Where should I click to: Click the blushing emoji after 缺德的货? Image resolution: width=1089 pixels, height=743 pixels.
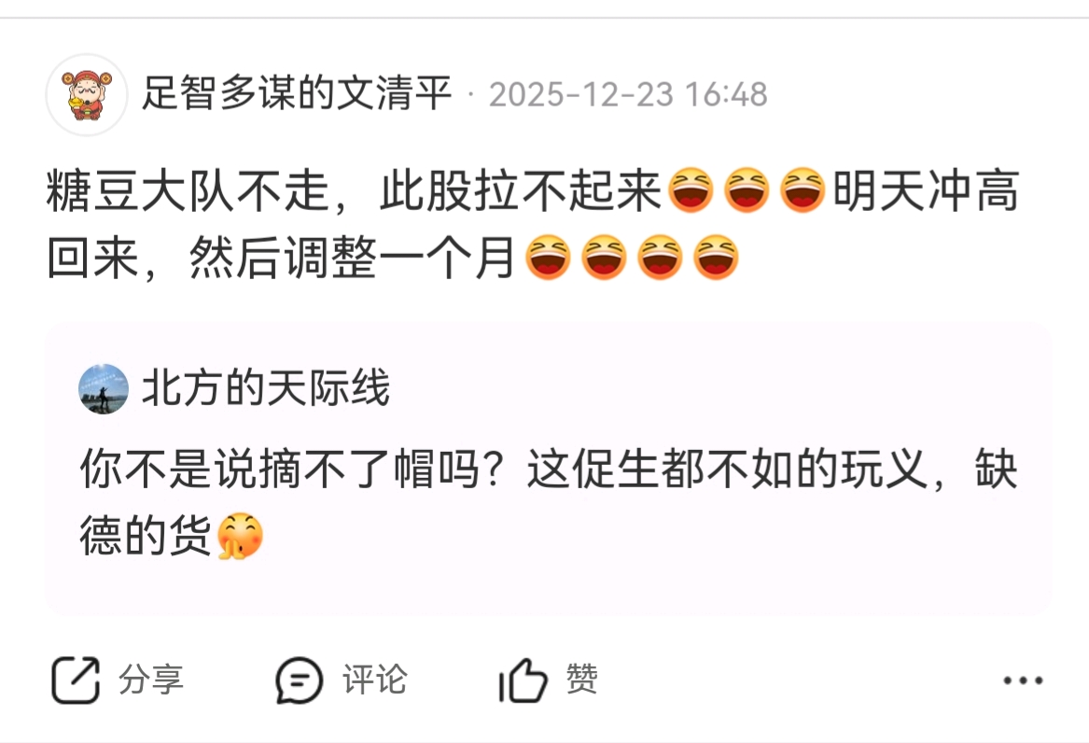(x=241, y=536)
